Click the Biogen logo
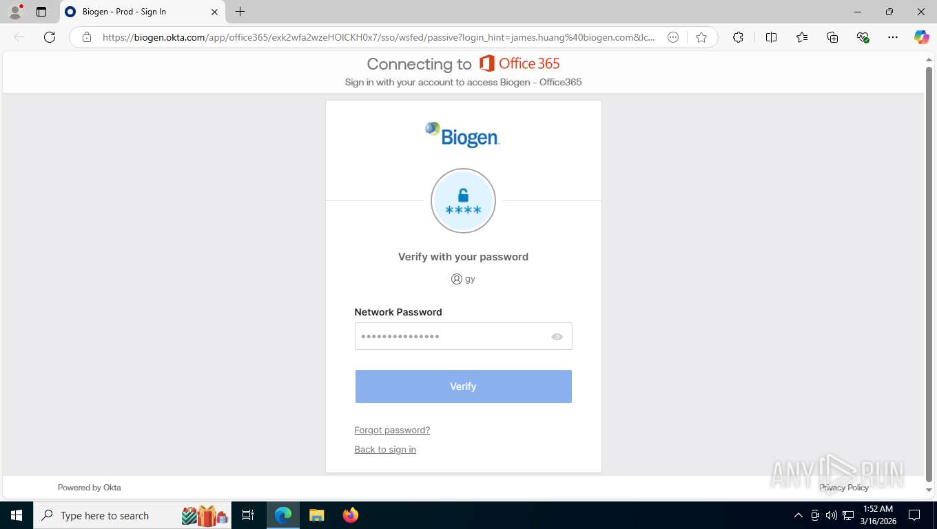Screen dimensions: 937x529 [462, 134]
